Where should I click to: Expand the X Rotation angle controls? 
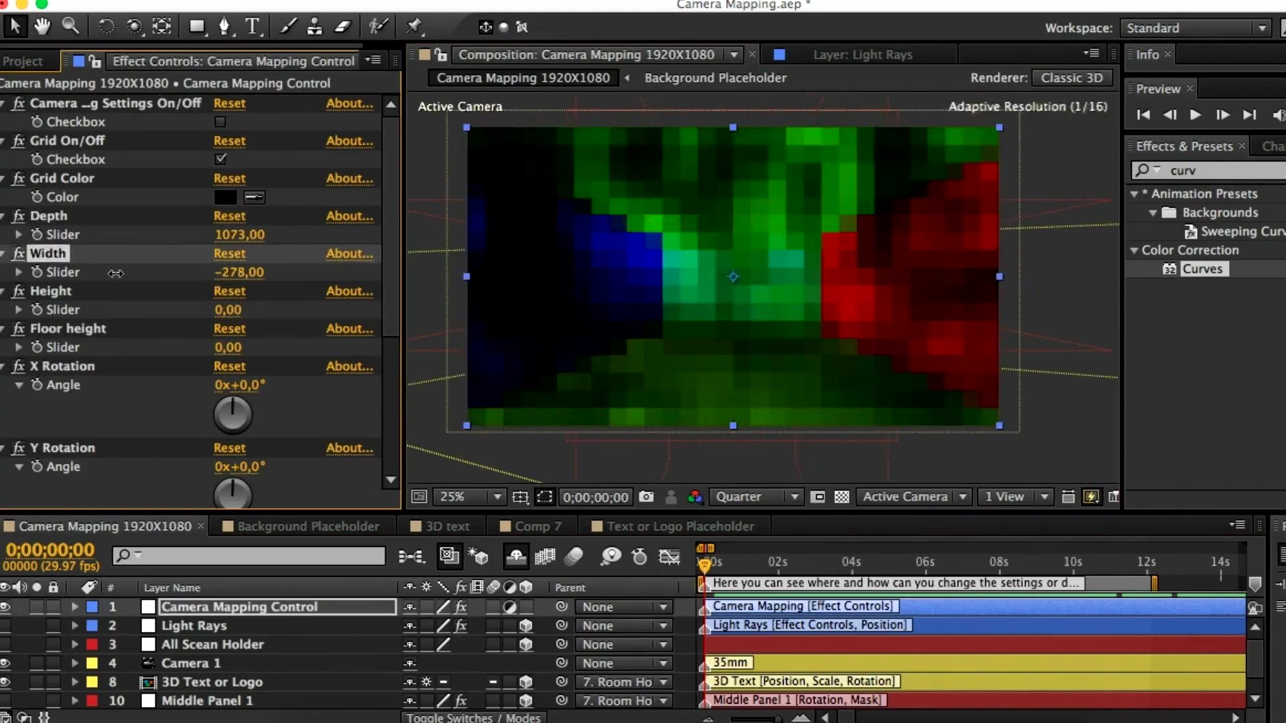19,385
